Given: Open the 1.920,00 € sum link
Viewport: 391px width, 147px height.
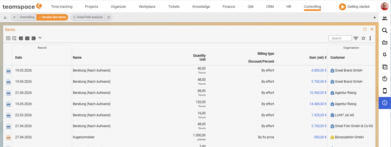Looking at the screenshot, I should 319,115.
